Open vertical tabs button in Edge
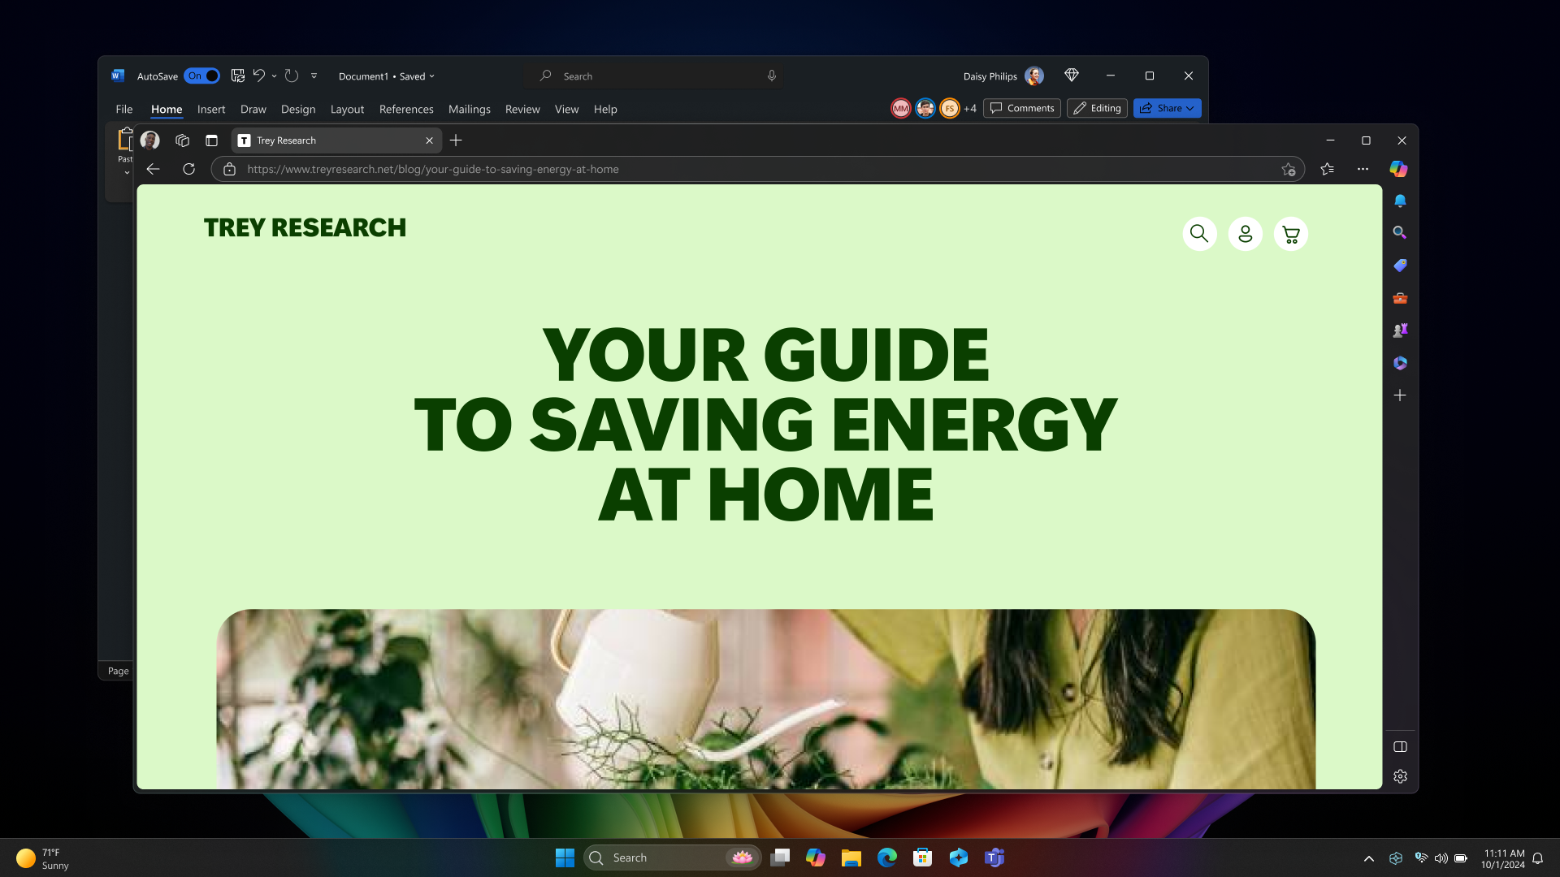The height and width of the screenshot is (877, 1560). coord(211,140)
